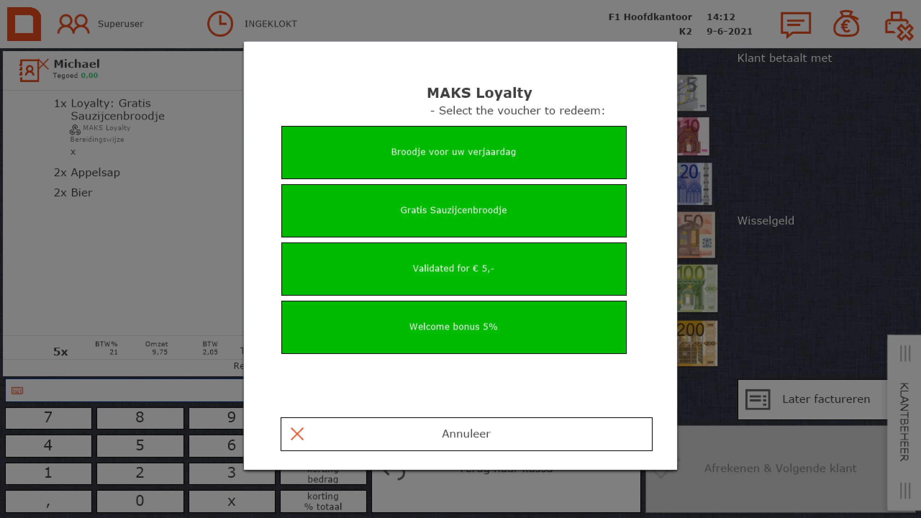Open the messages speech bubble icon
Screen dimensions: 921x518
coord(795,24)
